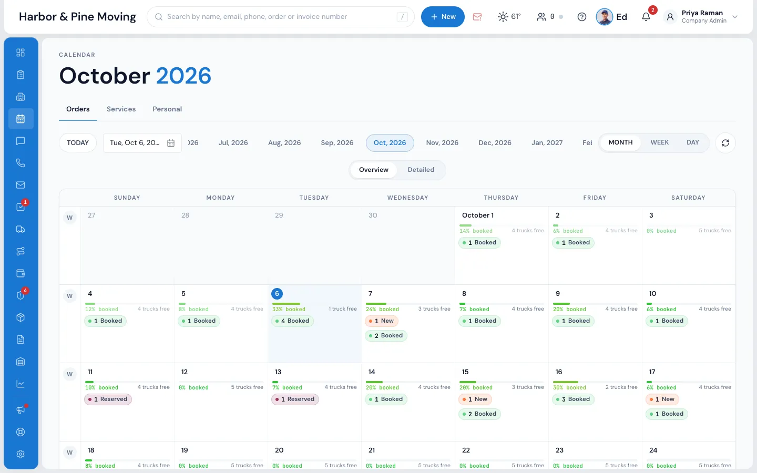Viewport: 757px width, 473px height.
Task: Open the date picker Tue, Oct 6
Action: point(142,143)
